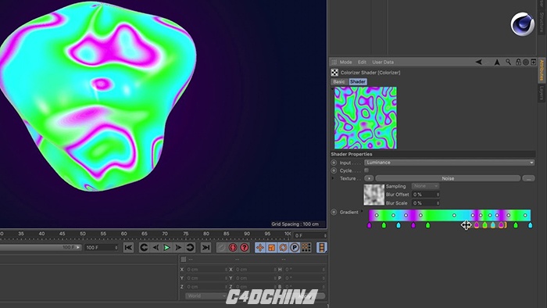
Task: Click the search magnifier in Attributes panel
Action: 508,62
